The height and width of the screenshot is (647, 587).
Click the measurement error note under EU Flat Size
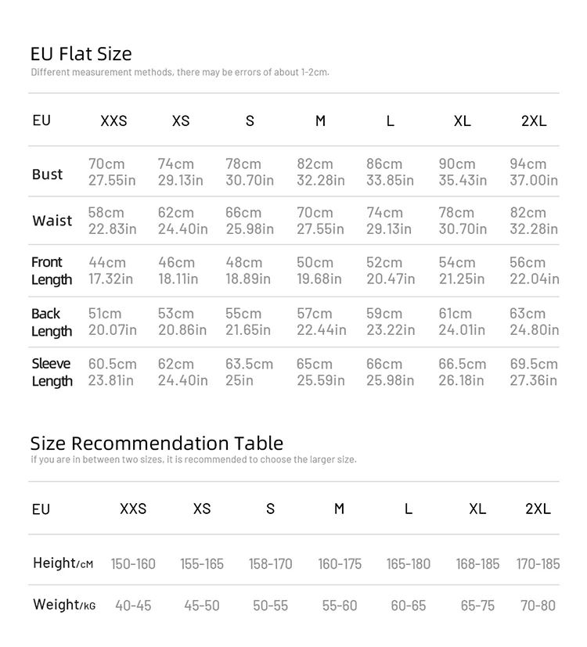[180, 72]
